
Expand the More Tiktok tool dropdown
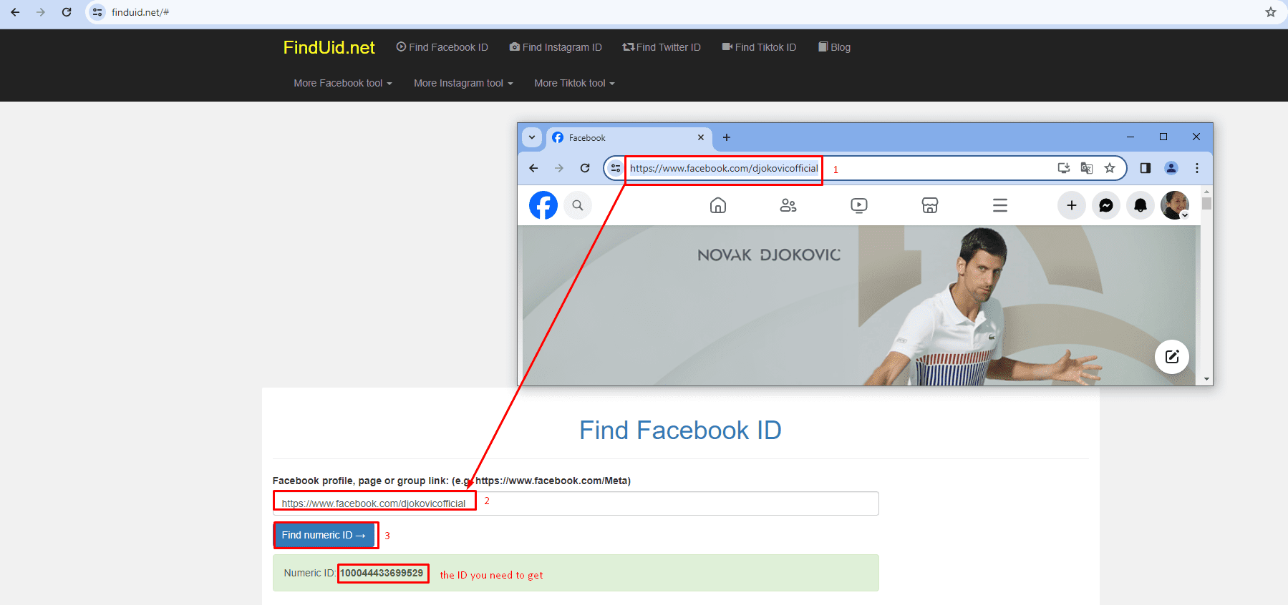[574, 83]
